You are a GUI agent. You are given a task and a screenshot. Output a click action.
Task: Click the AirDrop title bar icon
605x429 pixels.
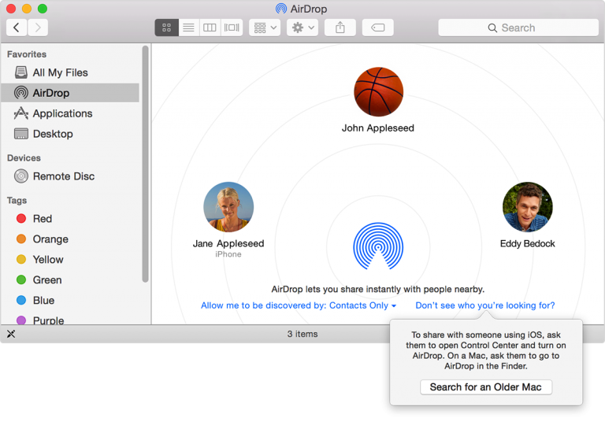pos(281,9)
